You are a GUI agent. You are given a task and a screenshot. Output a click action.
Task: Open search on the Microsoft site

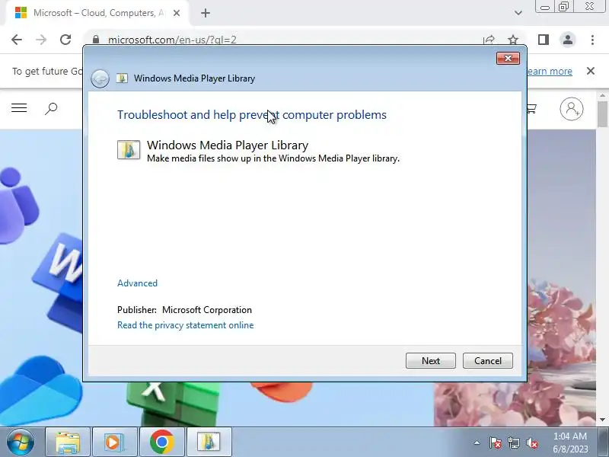point(51,108)
